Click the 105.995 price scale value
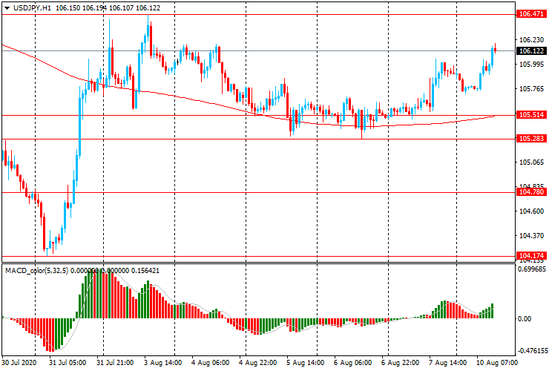 [531, 65]
